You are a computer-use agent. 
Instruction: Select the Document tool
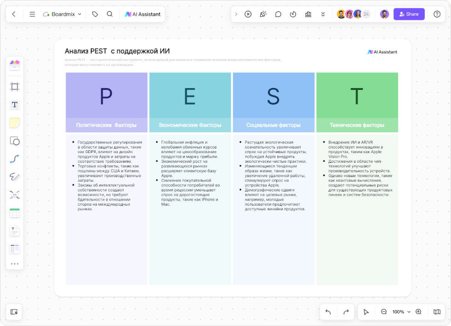15,231
